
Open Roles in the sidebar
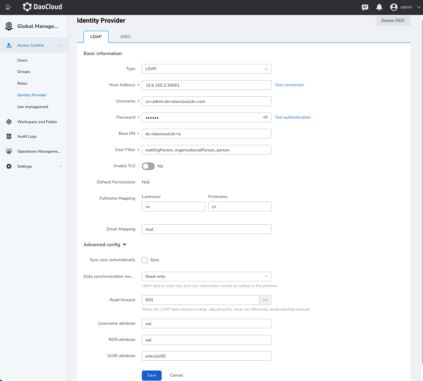pyautogui.click(x=22, y=83)
